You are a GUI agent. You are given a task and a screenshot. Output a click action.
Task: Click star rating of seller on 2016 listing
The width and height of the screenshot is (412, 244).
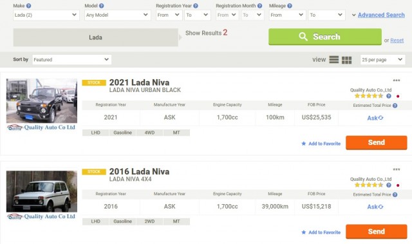369,185
